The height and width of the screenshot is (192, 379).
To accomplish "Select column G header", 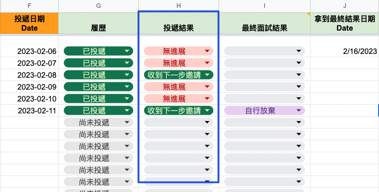I will coord(98,6).
